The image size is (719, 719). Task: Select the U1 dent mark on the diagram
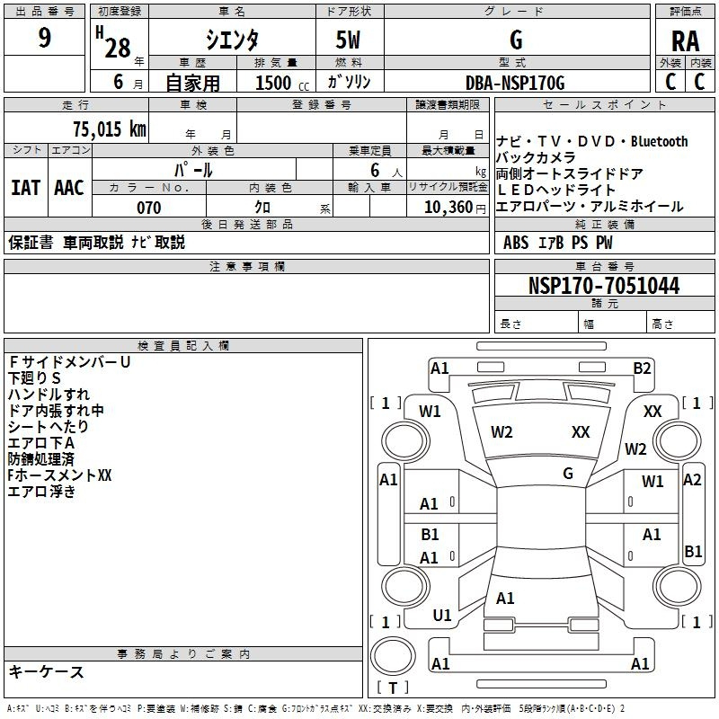click(442, 616)
